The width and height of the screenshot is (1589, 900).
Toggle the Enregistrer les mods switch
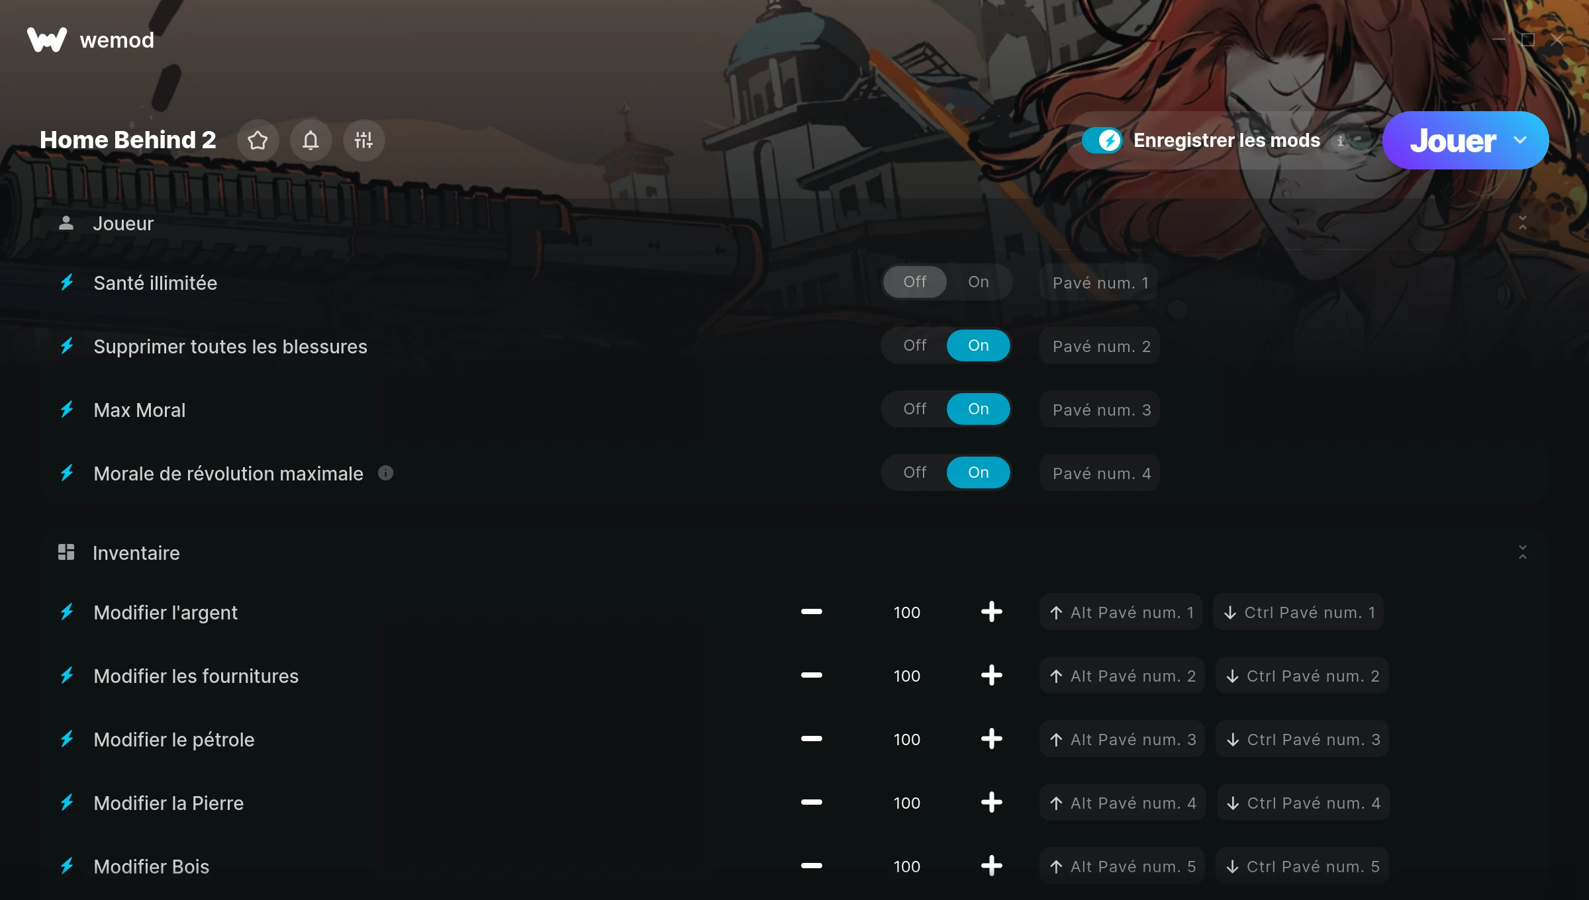click(1102, 140)
